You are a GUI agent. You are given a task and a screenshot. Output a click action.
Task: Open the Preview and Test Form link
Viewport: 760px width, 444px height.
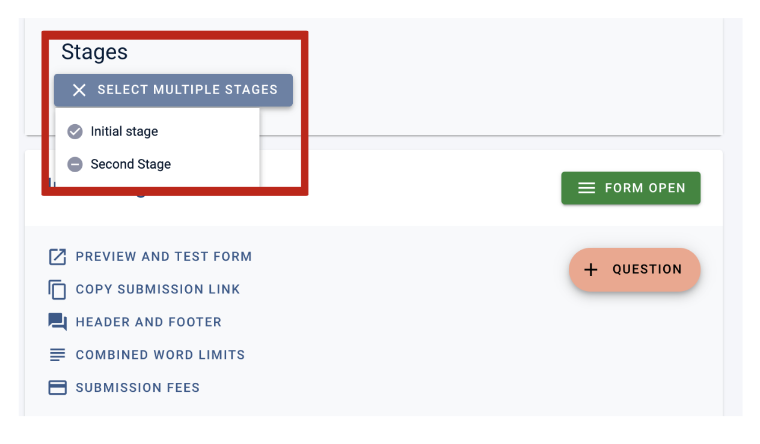tap(164, 257)
